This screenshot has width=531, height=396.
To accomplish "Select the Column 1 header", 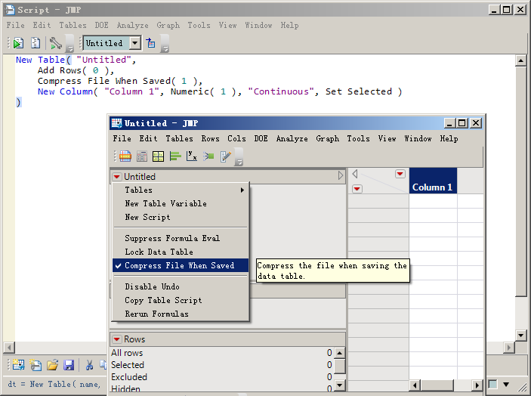I will pos(433,181).
